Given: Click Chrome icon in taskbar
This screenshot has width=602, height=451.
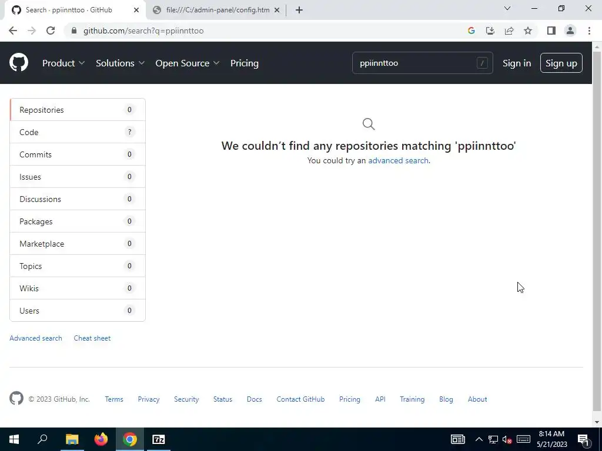Looking at the screenshot, I should (x=130, y=439).
